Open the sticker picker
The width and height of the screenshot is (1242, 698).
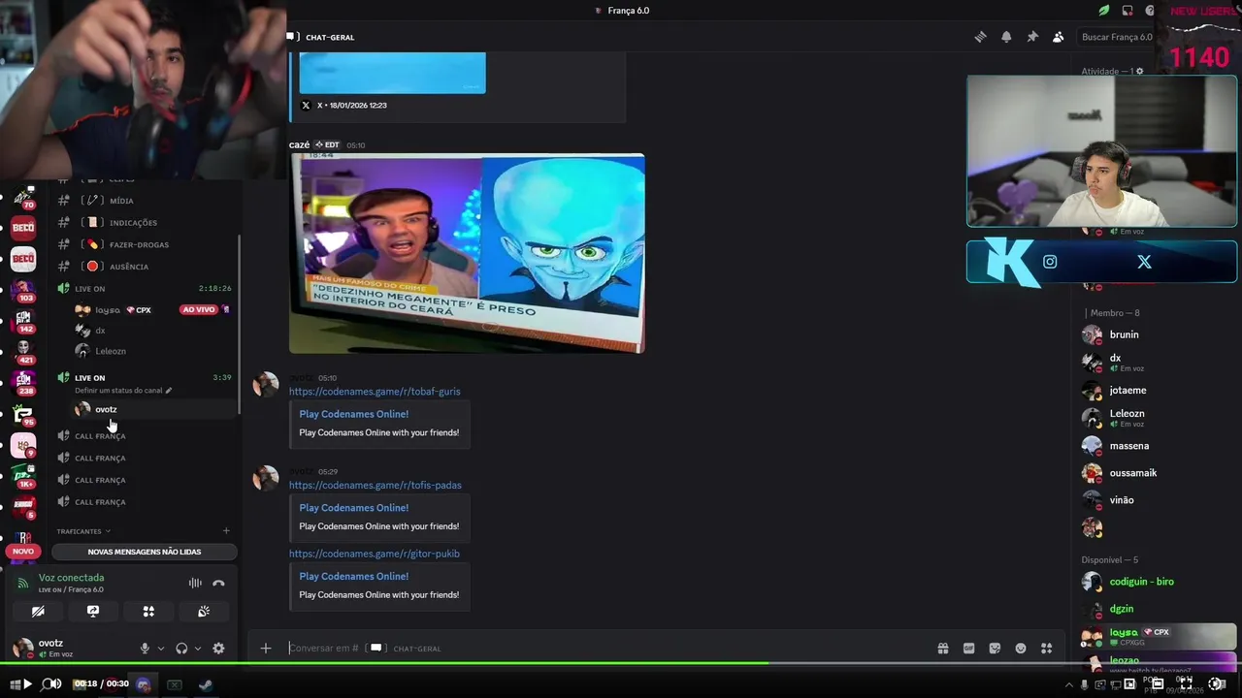point(995,649)
